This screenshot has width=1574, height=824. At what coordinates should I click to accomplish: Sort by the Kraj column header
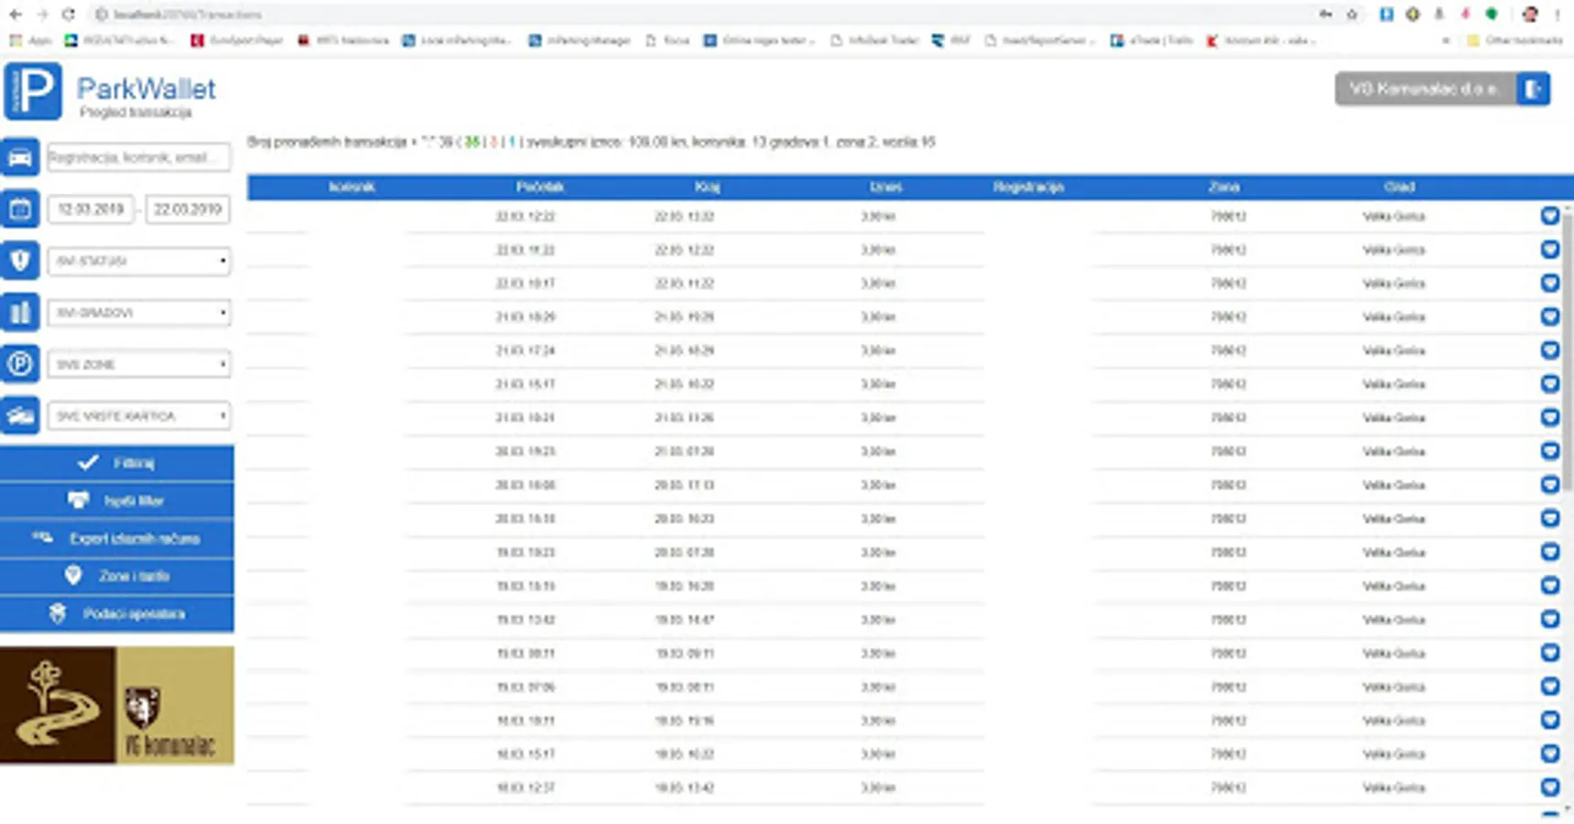(x=707, y=187)
